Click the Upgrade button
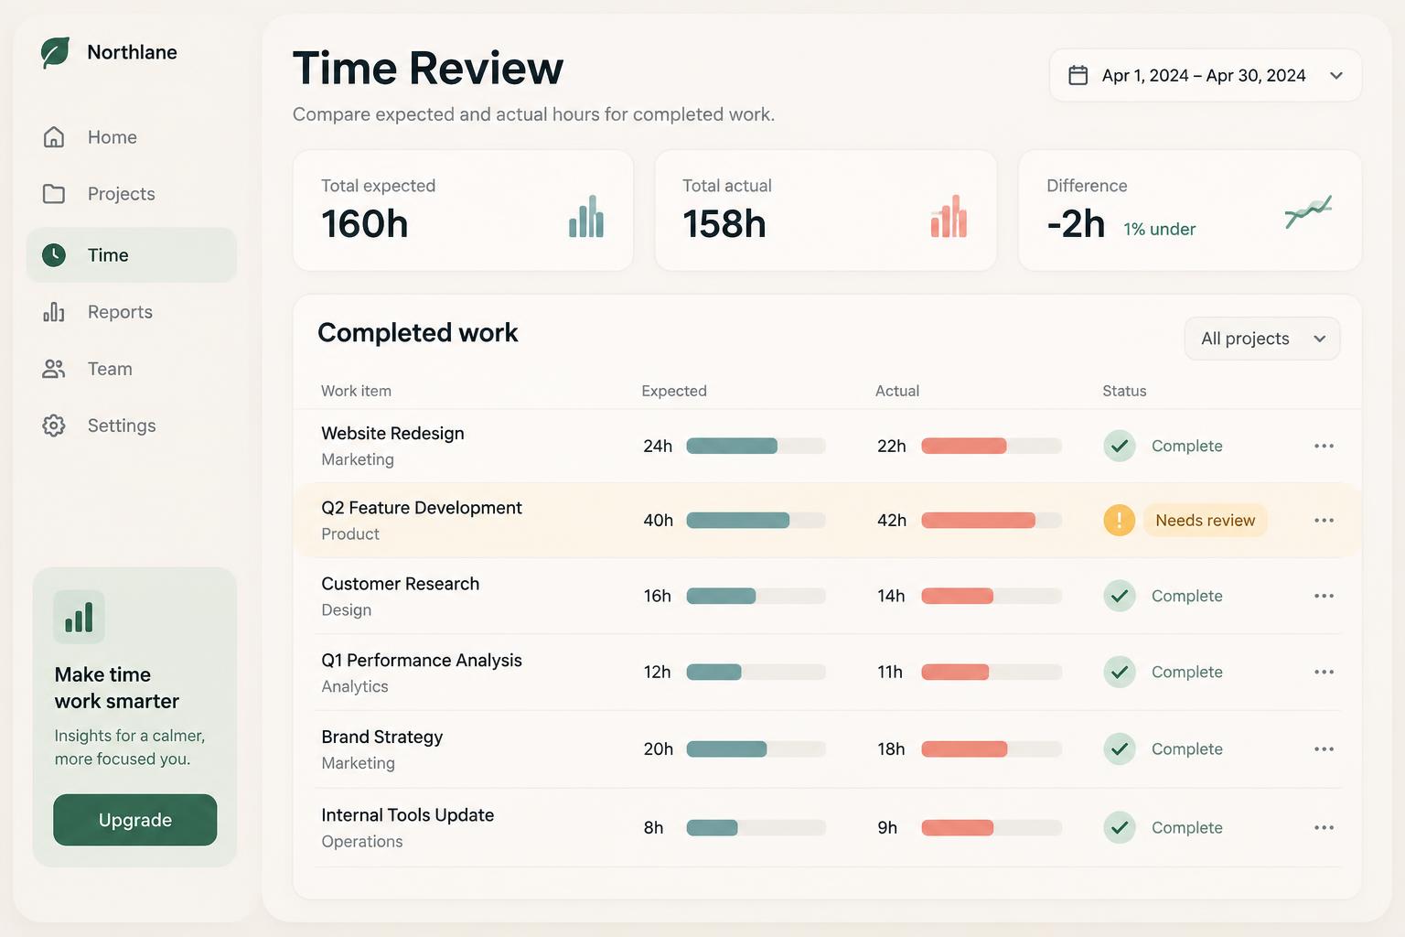 [x=135, y=820]
